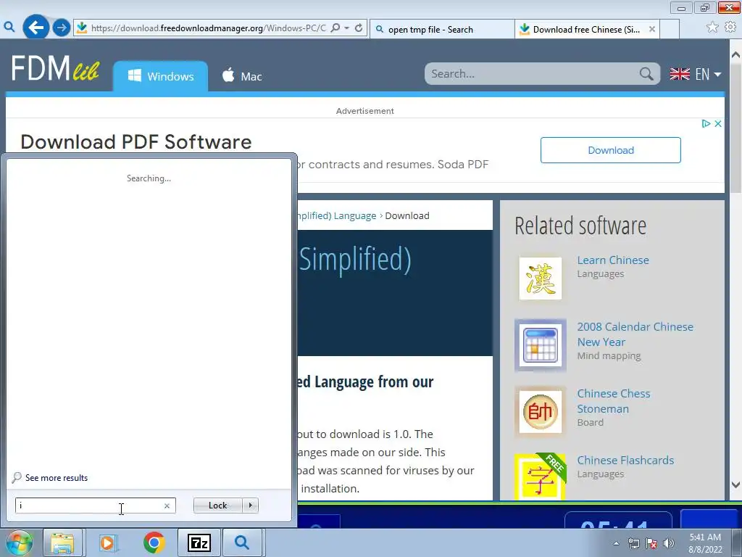Clear the Start menu search text
This screenshot has width=742, height=557.
click(167, 506)
